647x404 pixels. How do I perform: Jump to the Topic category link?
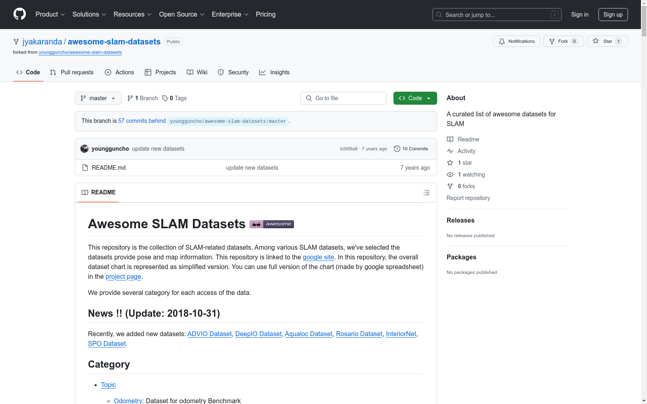[108, 385]
